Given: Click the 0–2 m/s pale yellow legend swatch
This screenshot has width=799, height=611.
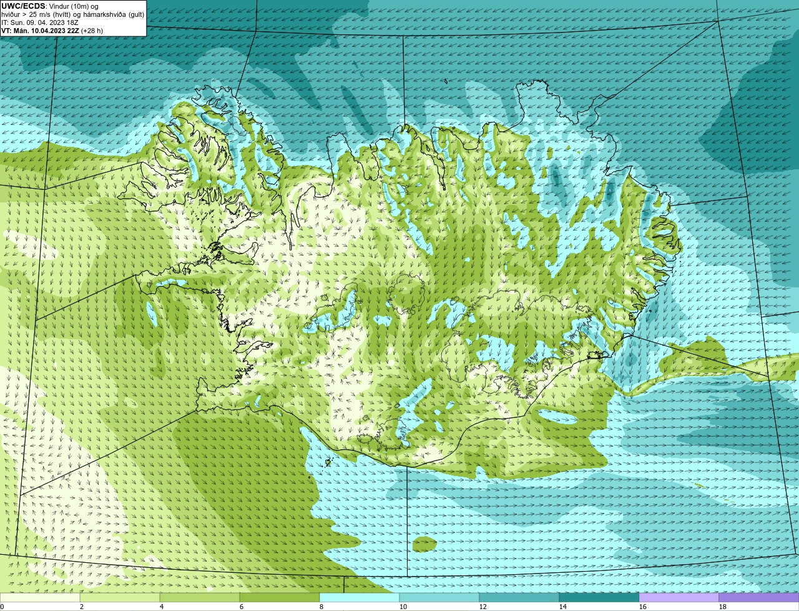Looking at the screenshot, I should 40,597.
